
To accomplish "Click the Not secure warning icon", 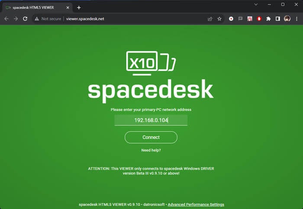I will (x=37, y=19).
